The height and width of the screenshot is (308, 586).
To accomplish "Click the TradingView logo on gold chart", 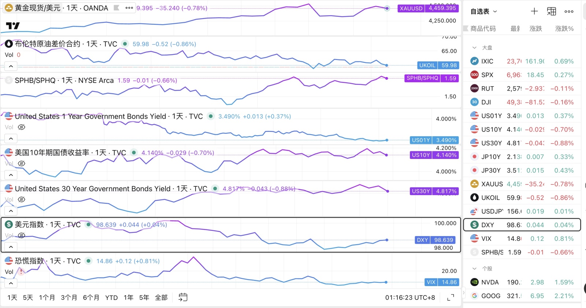I will [x=13, y=26].
